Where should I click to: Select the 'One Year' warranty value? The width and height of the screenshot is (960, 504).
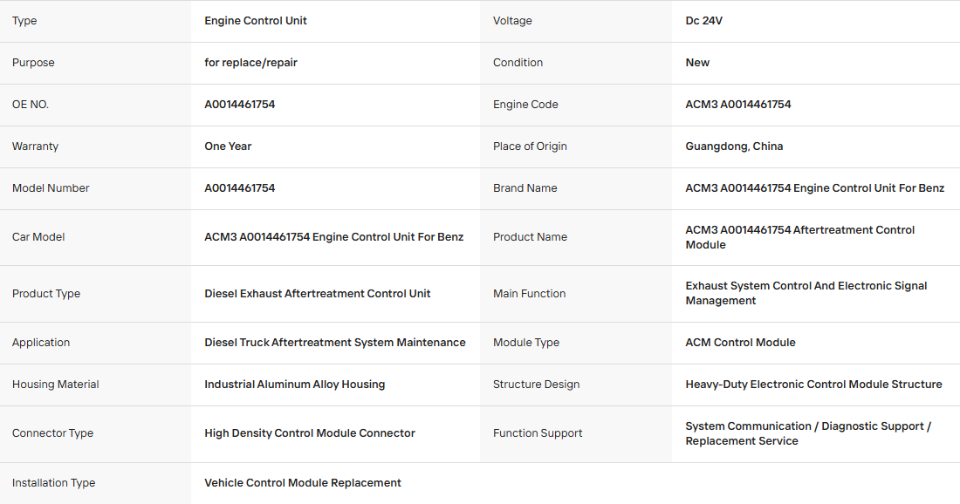228,146
